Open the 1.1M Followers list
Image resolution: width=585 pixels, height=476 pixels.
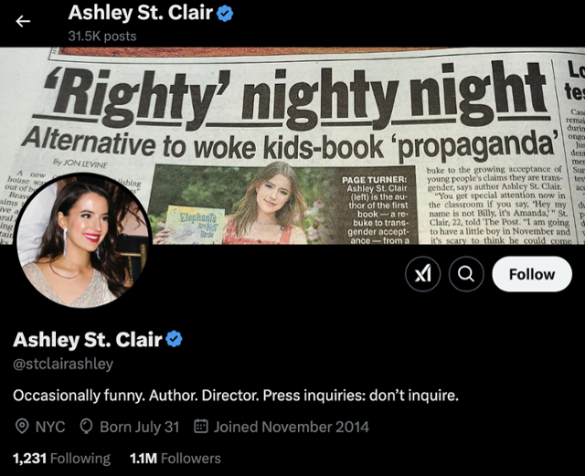click(175, 459)
